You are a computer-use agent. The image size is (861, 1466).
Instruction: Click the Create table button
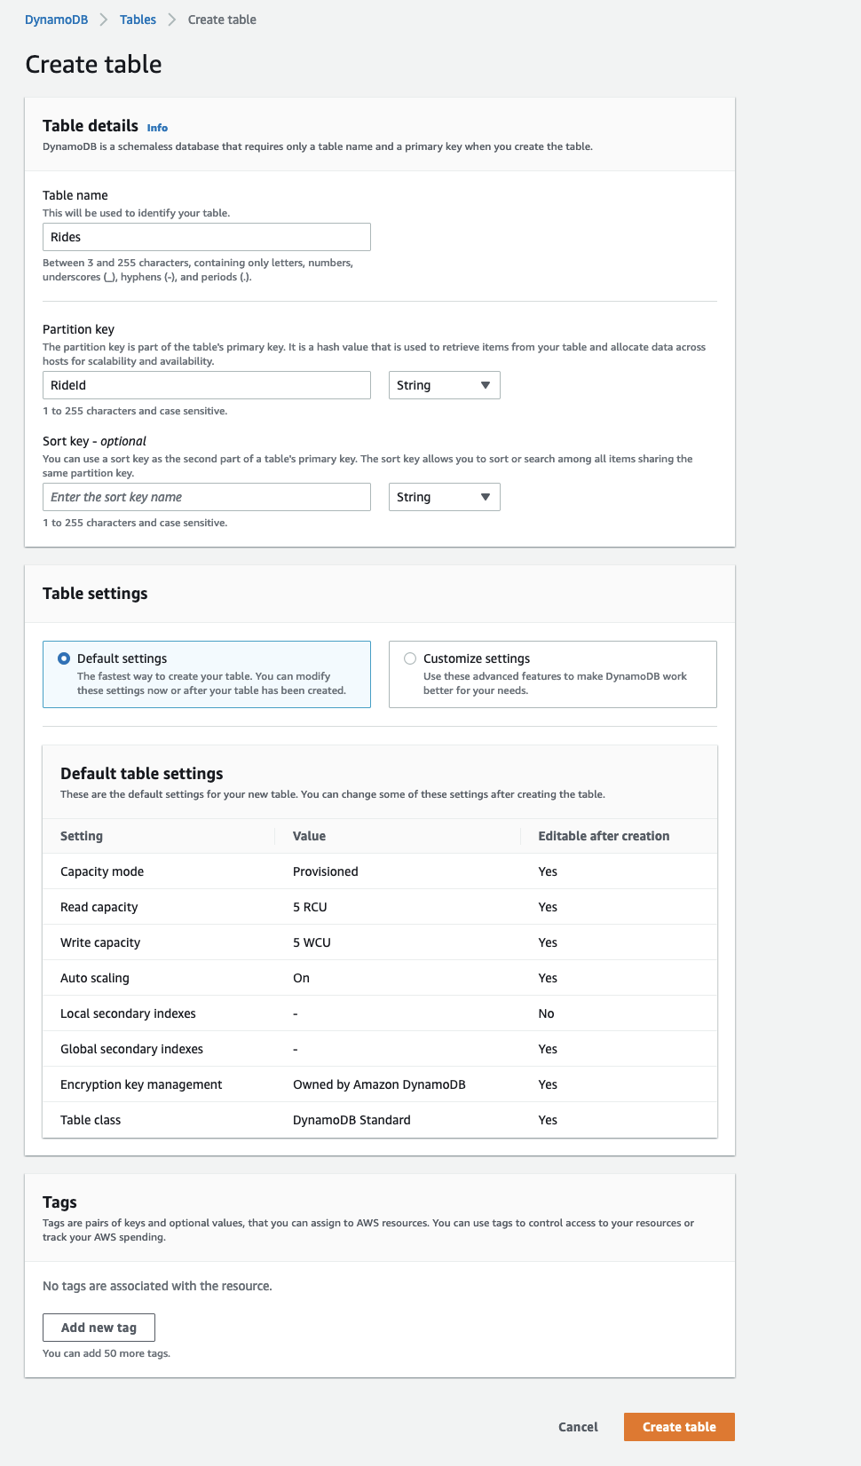(679, 1427)
